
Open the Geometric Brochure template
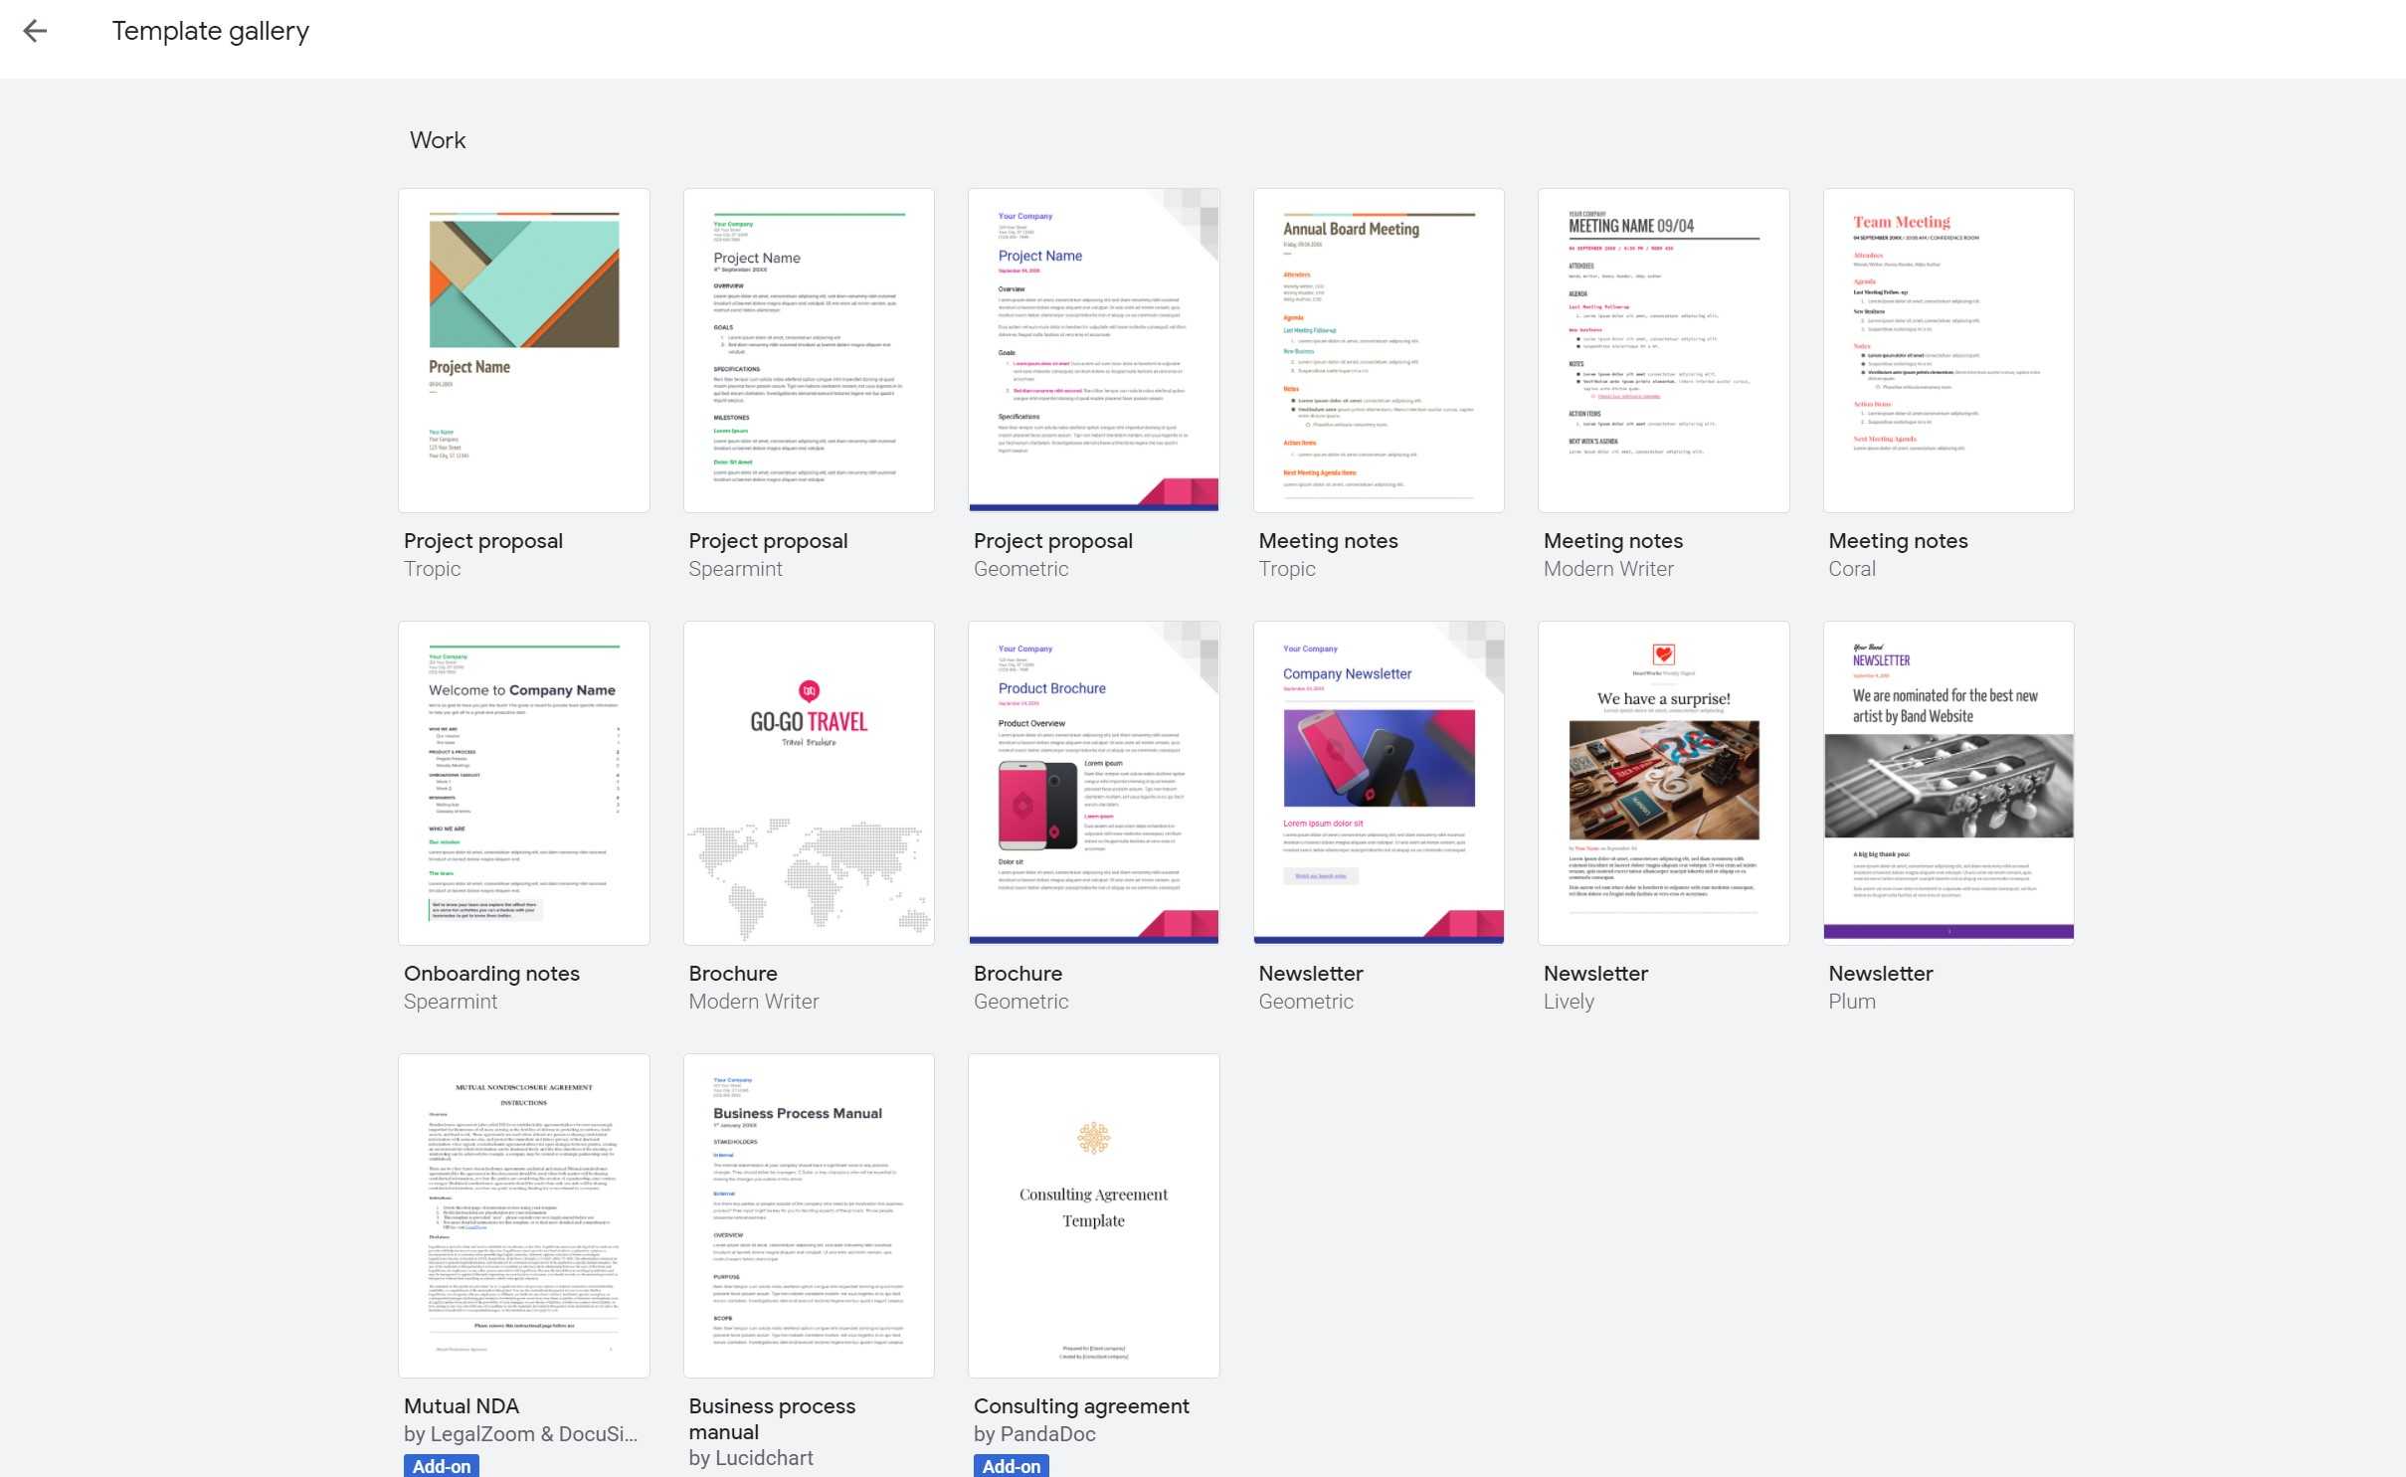(1095, 783)
